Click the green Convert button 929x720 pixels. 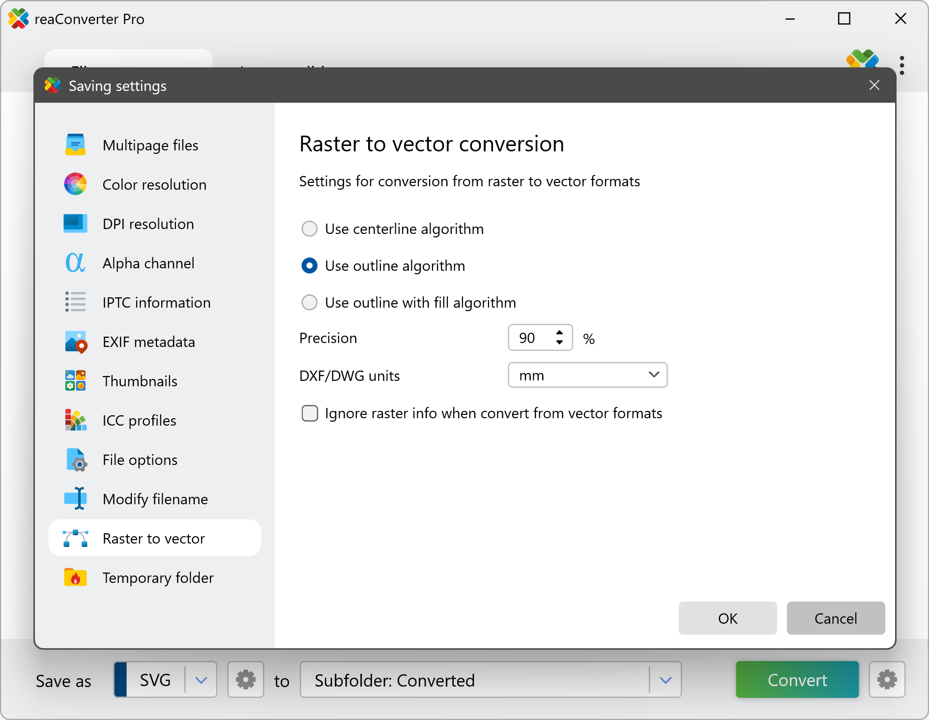797,680
